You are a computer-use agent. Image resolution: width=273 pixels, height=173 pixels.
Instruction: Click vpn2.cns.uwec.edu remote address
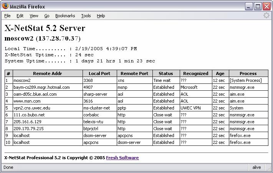pyautogui.click(x=32, y=108)
